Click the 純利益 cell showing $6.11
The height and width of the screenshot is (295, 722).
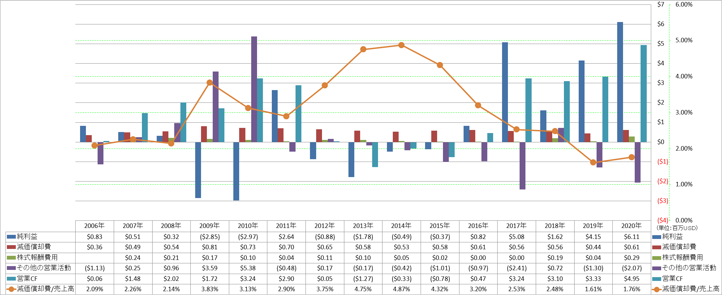(x=632, y=237)
